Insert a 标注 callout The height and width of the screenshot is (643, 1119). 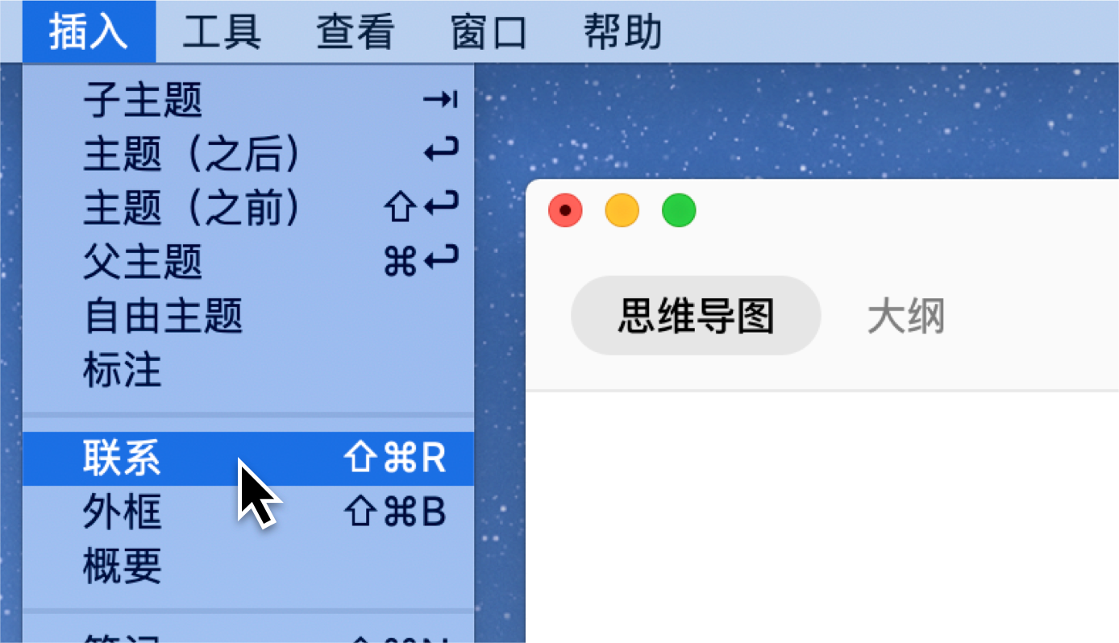coord(248,369)
